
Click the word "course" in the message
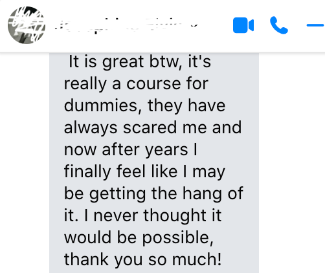(x=153, y=84)
